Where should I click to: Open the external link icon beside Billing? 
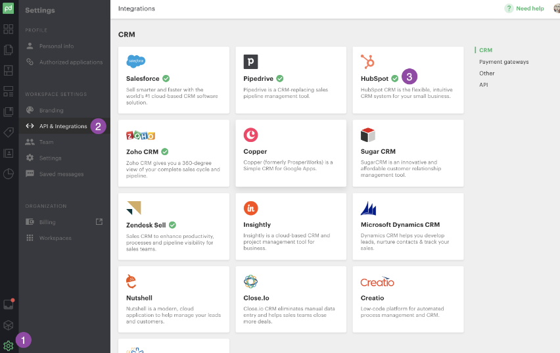tap(99, 222)
